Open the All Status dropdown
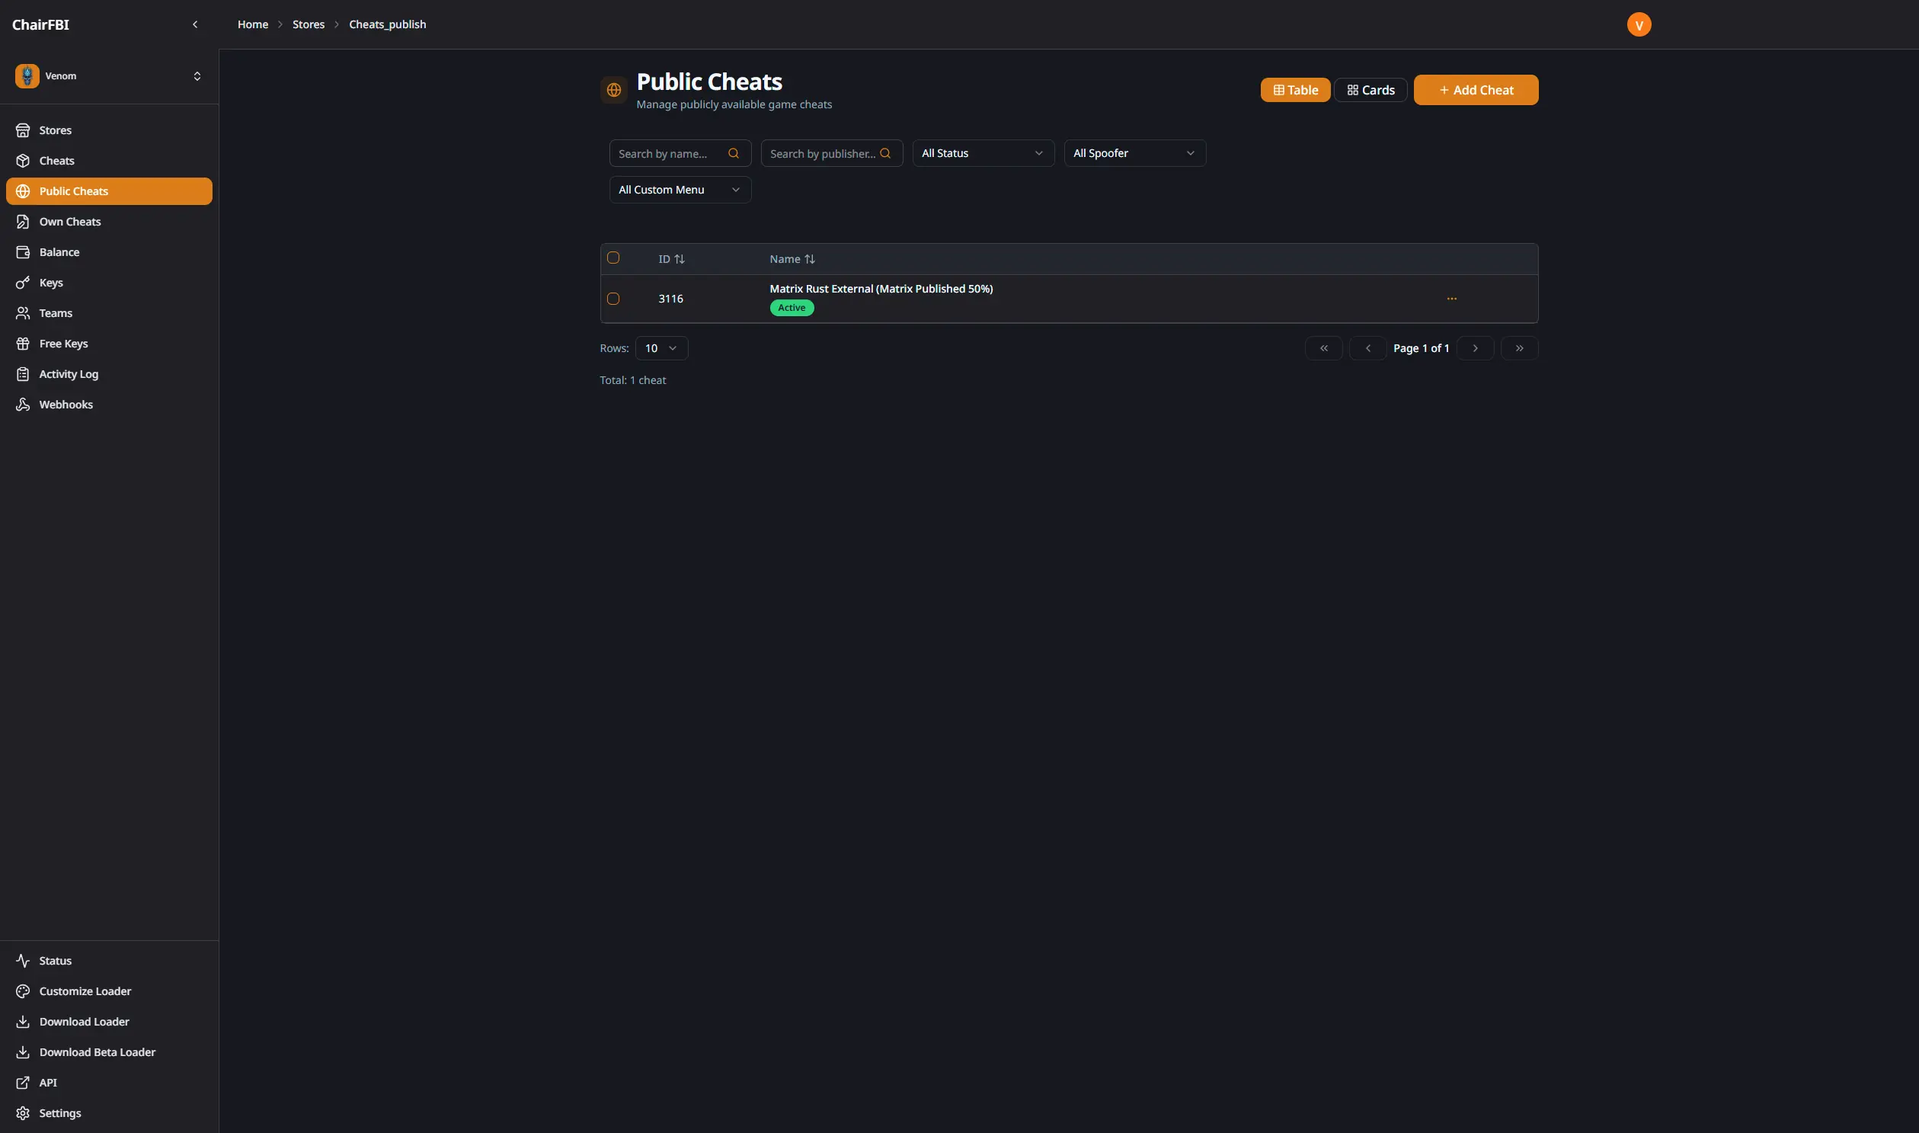This screenshot has width=1919, height=1133. coord(983,152)
